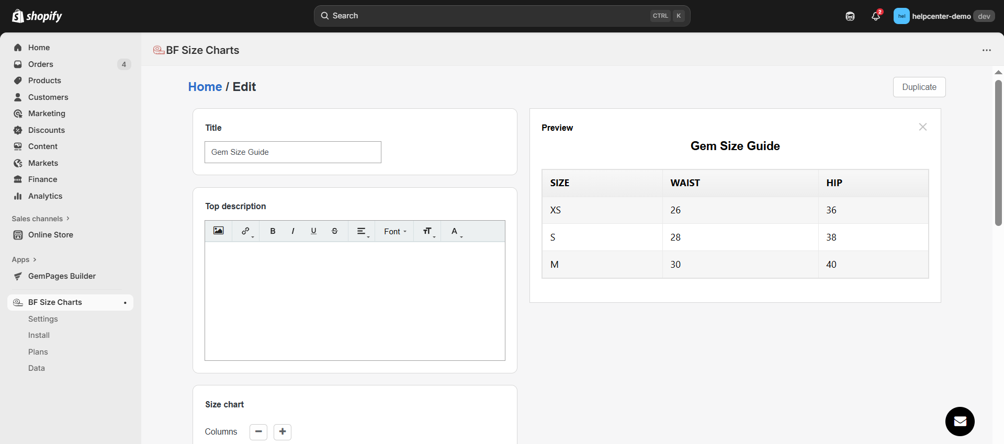
Task: Go to Settings under BF Size Charts
Action: [x=43, y=319]
